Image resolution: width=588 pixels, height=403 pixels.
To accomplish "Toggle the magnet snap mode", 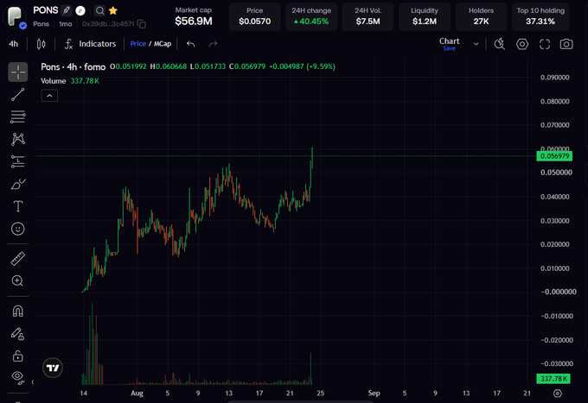I will point(17,311).
